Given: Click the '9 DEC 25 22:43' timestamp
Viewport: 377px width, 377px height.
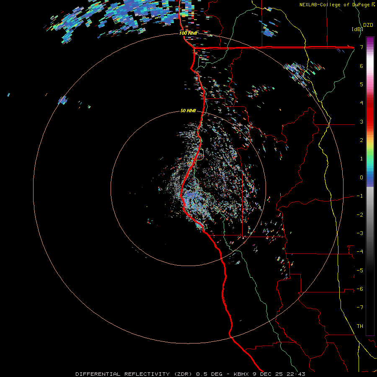Looking at the screenshot, I should [x=279, y=374].
